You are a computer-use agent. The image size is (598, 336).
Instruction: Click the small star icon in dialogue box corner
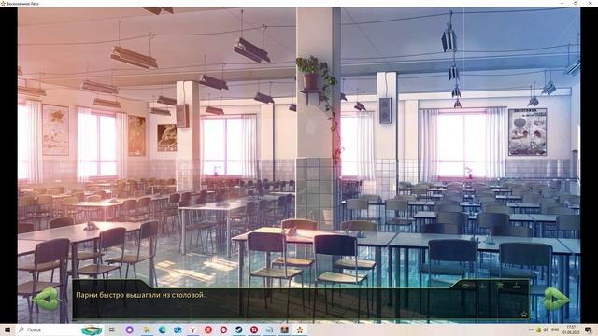[x=524, y=315]
